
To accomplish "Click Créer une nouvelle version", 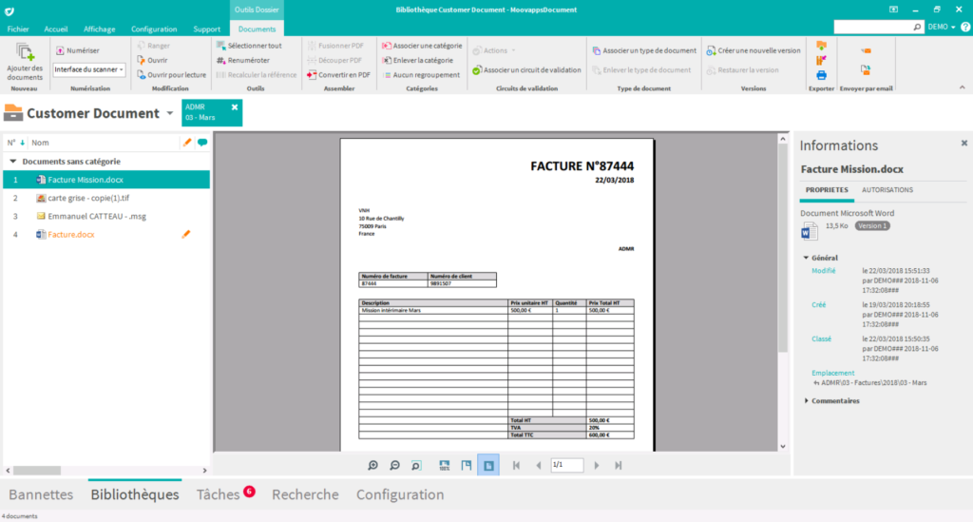I will pos(754,51).
